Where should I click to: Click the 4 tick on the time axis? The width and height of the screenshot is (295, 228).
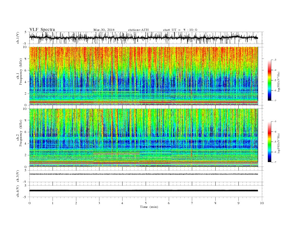tap(122, 203)
